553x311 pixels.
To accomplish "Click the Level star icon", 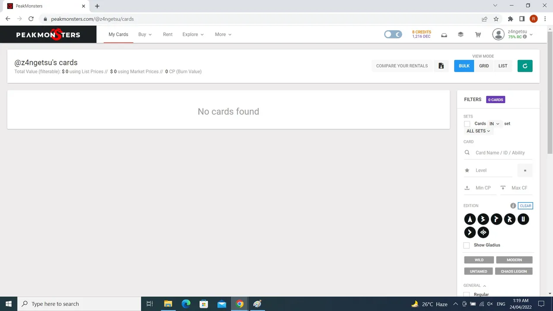I will pos(467,170).
